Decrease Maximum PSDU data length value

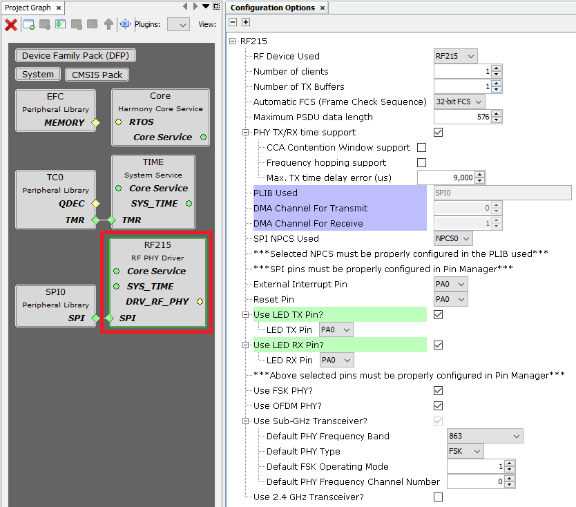point(497,120)
